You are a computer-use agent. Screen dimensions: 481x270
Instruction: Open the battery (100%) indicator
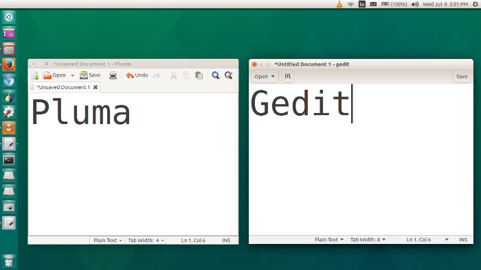click(x=394, y=4)
